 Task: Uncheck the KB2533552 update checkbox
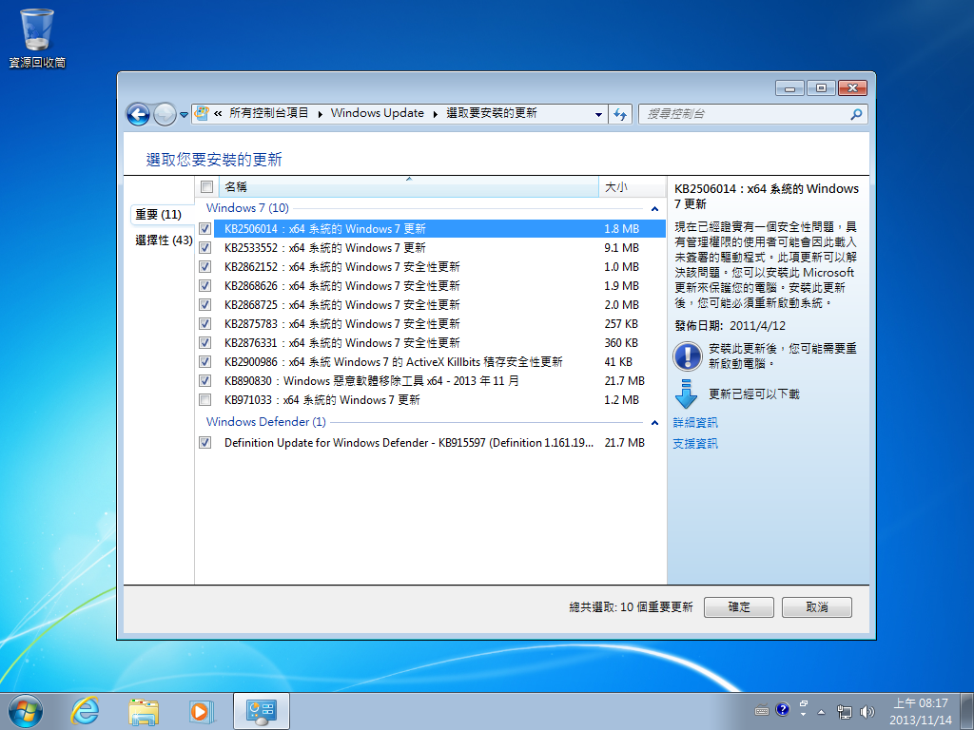205,248
